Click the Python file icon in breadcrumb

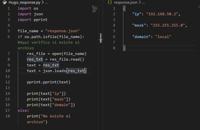click(x=4, y=2)
